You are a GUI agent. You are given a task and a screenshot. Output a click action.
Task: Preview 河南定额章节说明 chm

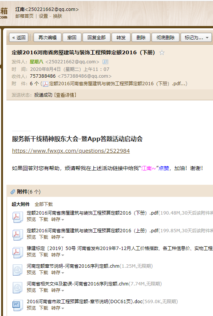pyautogui.click(x=31, y=273)
